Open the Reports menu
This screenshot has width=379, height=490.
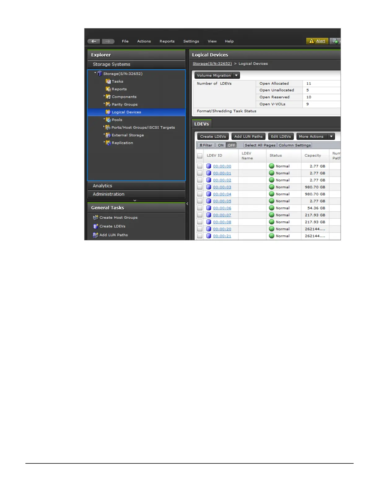(x=167, y=41)
